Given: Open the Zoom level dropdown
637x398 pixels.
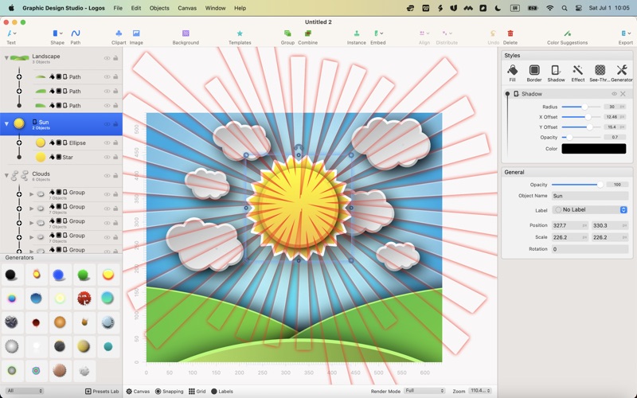Looking at the screenshot, I should (480, 391).
